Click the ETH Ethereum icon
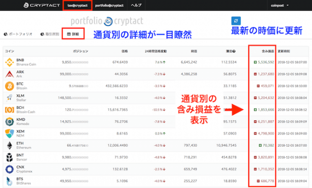This screenshot has width=312, height=188. (x=9, y=146)
